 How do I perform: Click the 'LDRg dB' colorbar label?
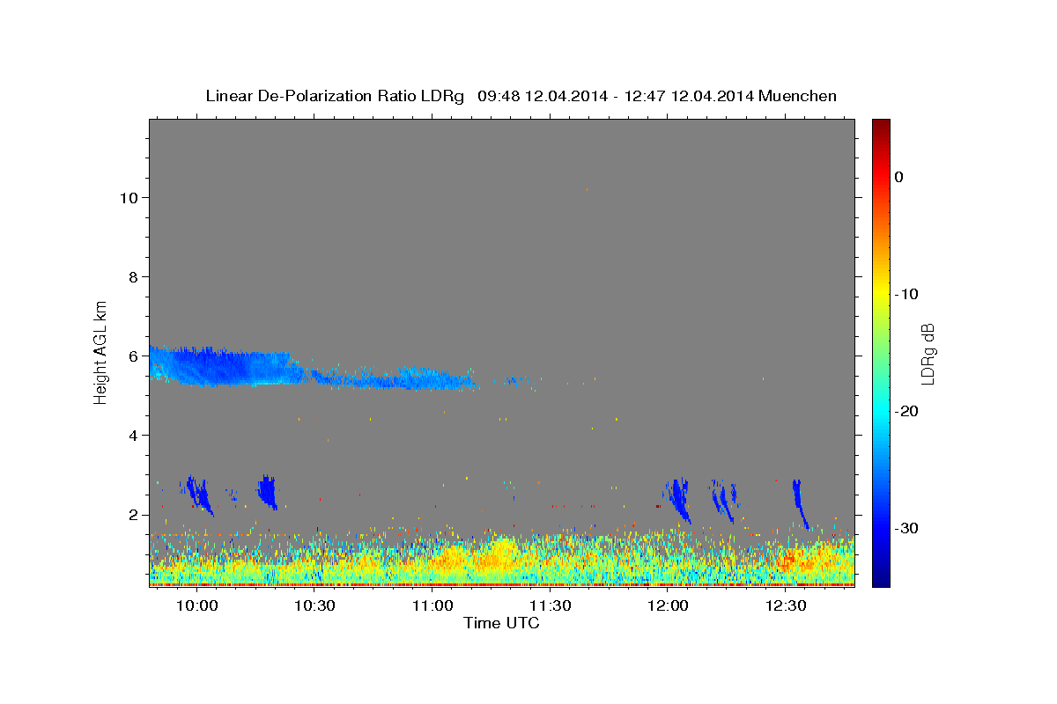(928, 353)
